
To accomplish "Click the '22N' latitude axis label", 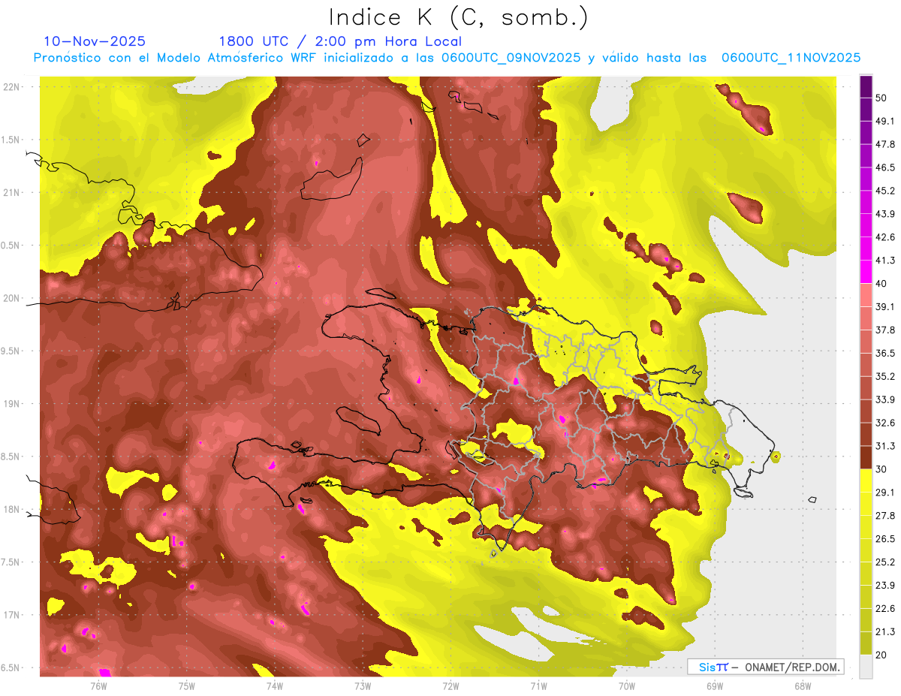I will pos(11,87).
